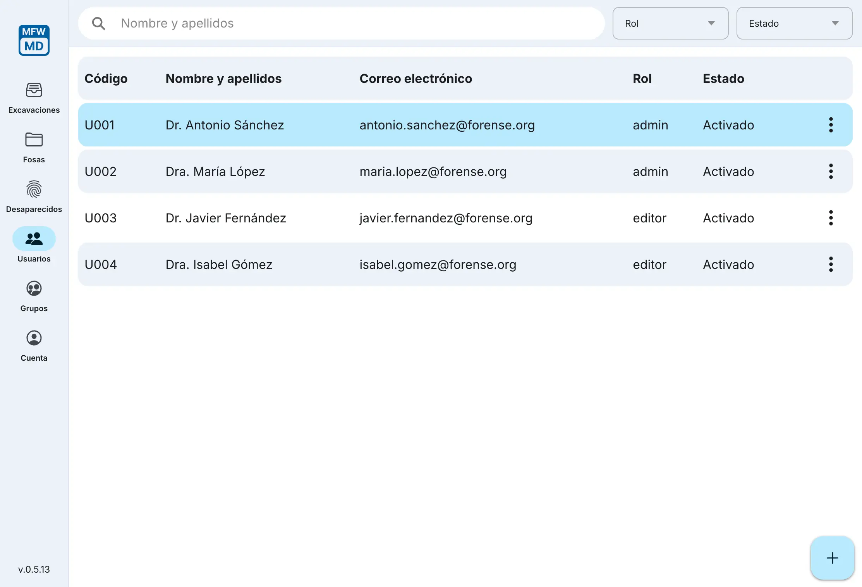The image size is (862, 587).
Task: Open Cuenta account icon
Action: point(34,338)
